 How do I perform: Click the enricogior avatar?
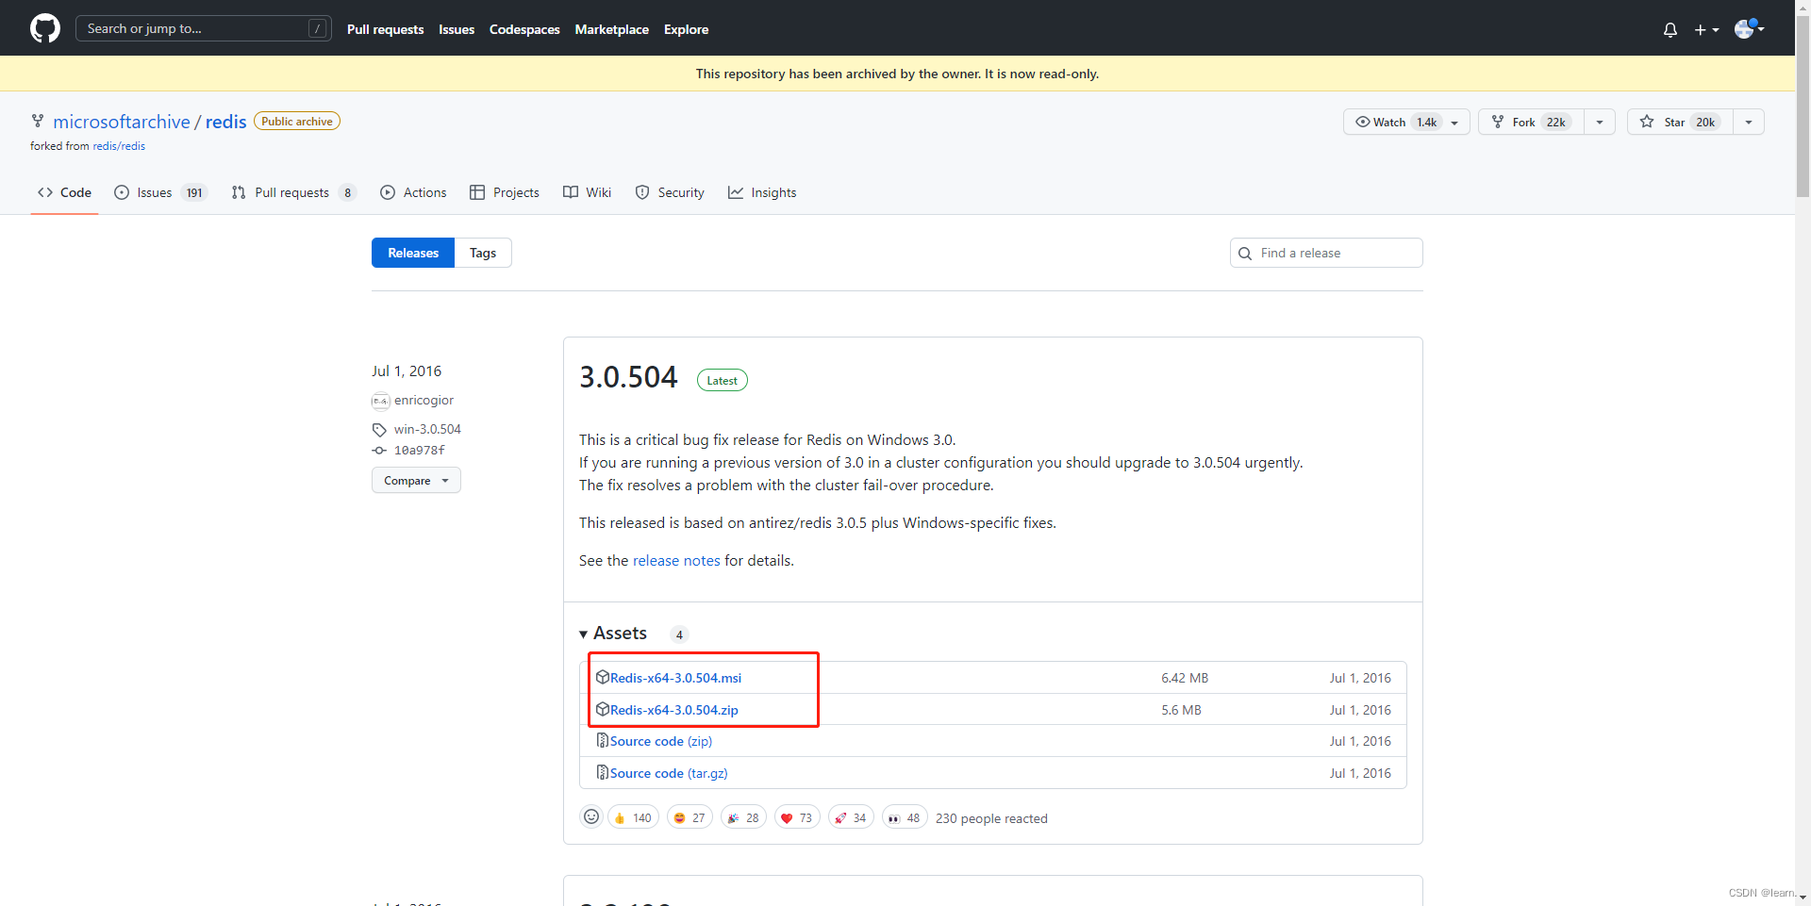pyautogui.click(x=380, y=401)
